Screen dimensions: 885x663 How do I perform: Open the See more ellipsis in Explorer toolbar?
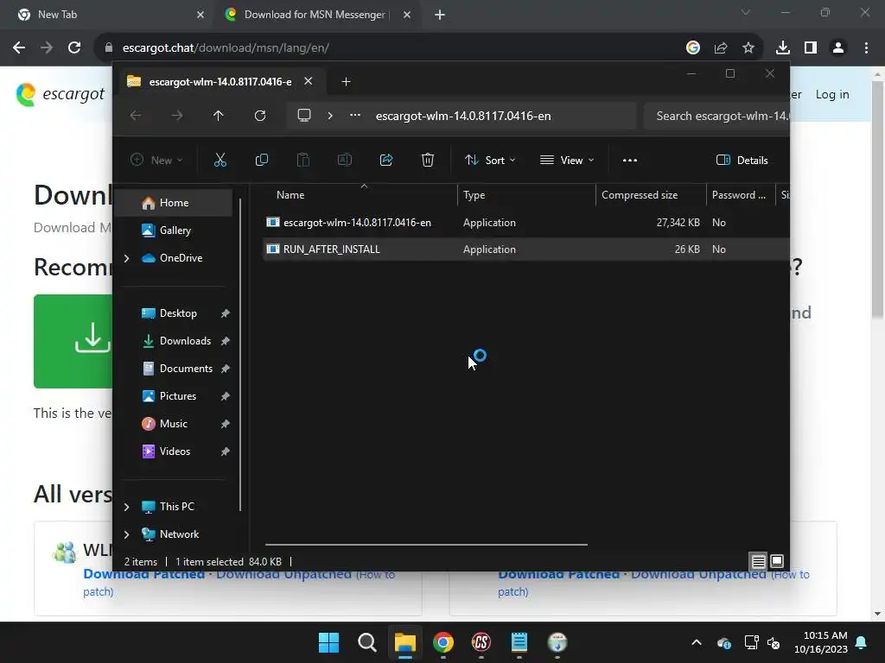coord(630,160)
